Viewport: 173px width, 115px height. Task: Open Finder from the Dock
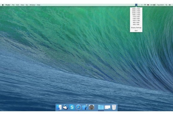tap(59, 107)
